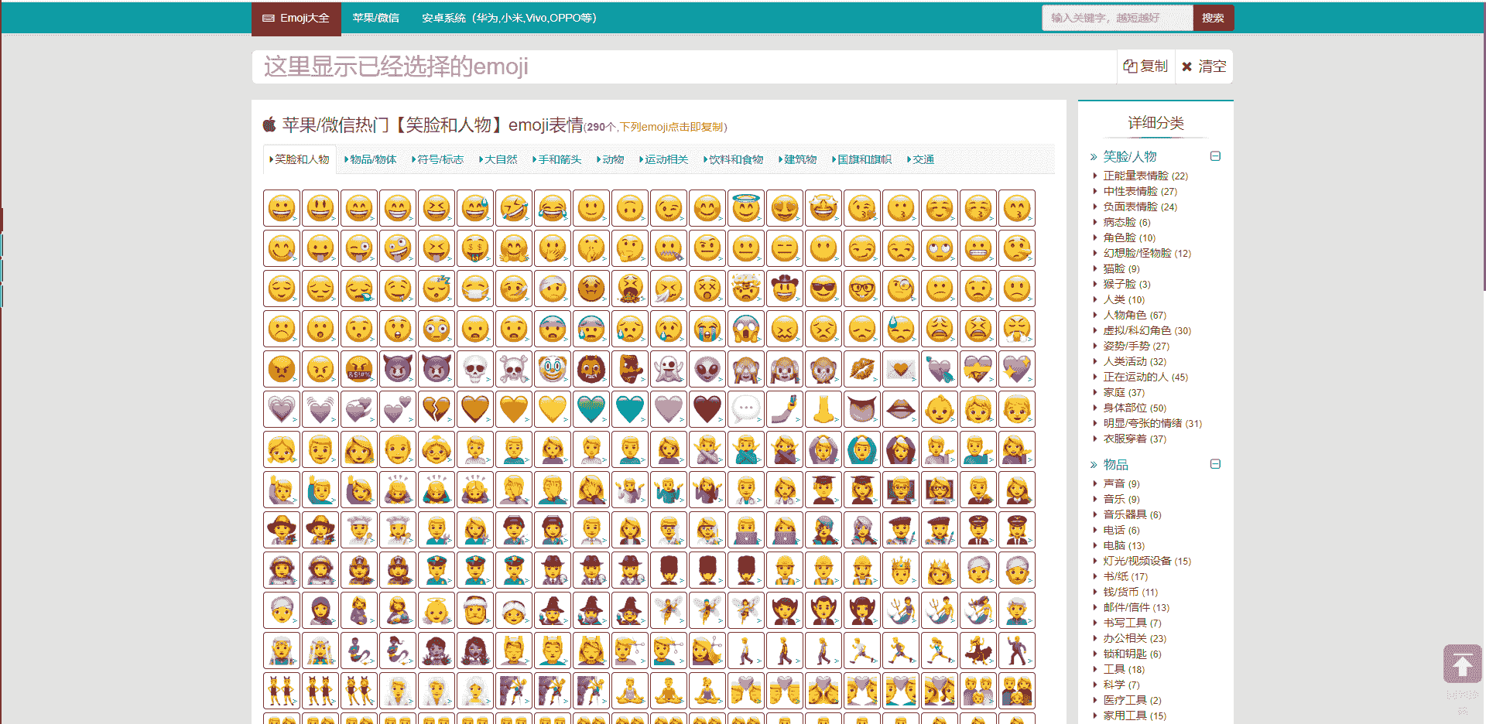The image size is (1486, 724).
Task: Choose the money-mouth face emoji
Action: click(474, 248)
